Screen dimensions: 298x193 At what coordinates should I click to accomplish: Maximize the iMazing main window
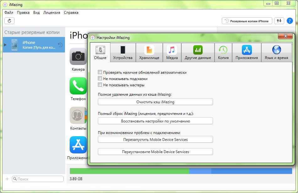[x=277, y=3]
